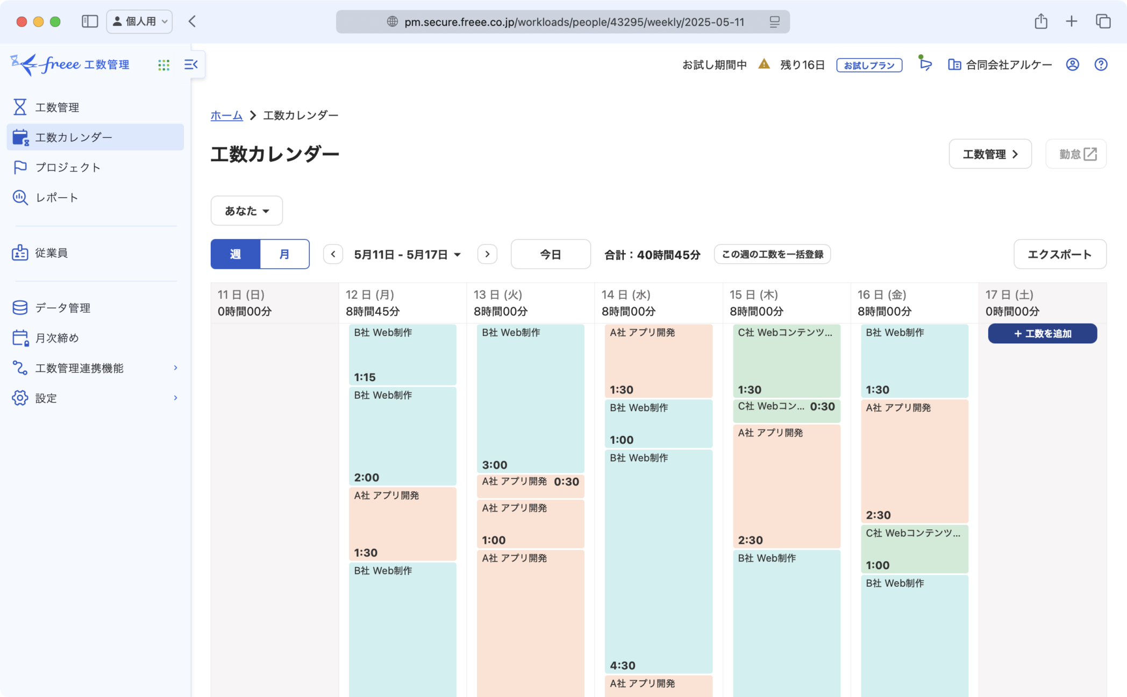The width and height of the screenshot is (1127, 697).
Task: Click the flag icon for プロジェクト
Action: (x=20, y=167)
